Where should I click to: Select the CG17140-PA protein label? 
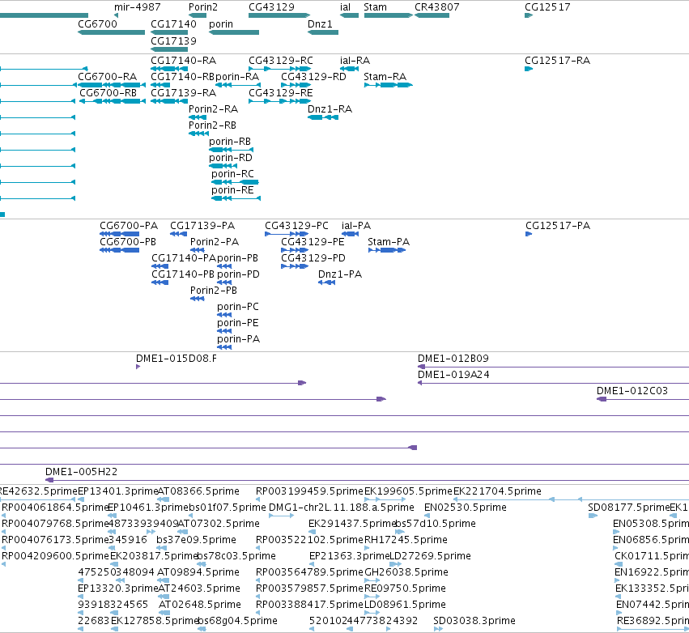click(x=184, y=258)
